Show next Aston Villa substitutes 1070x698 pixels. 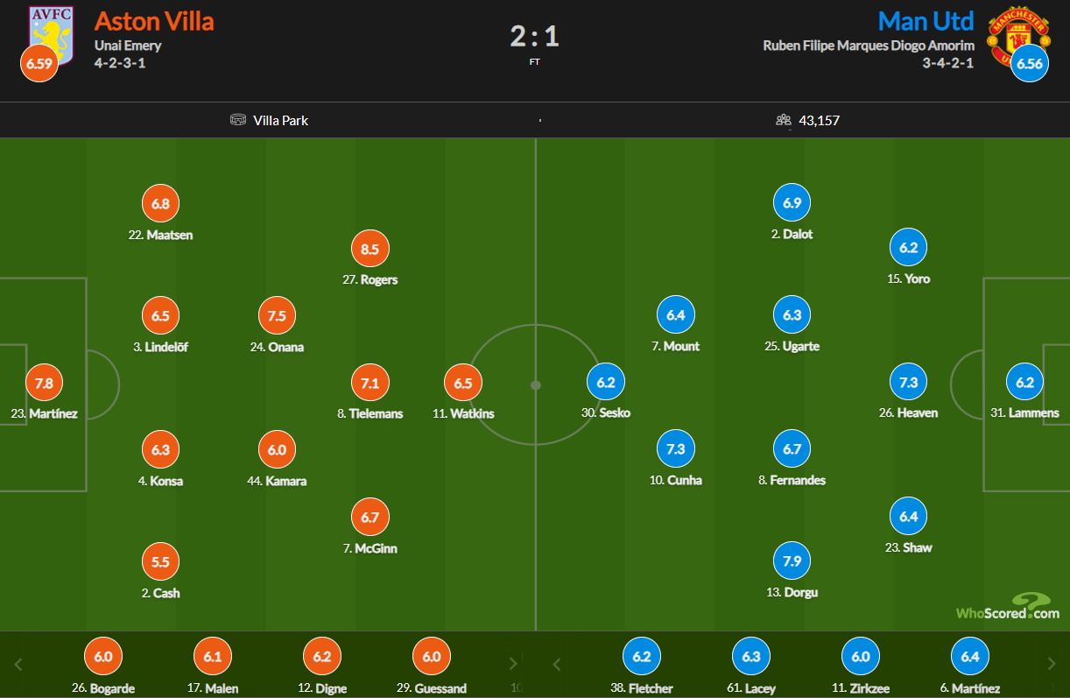[x=513, y=663]
